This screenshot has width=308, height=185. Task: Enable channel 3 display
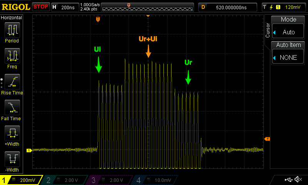click(110, 180)
